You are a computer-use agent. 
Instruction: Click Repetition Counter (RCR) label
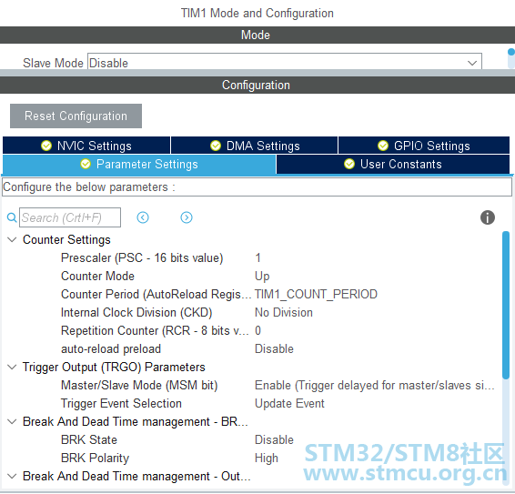click(x=155, y=330)
